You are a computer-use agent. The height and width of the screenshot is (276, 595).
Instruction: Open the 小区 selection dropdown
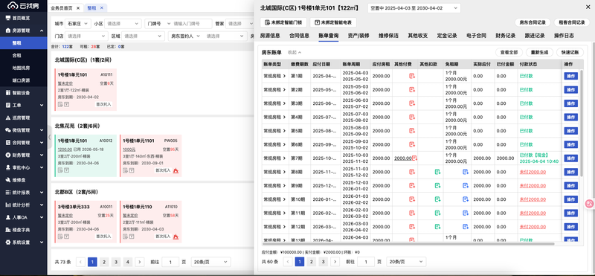123,24
